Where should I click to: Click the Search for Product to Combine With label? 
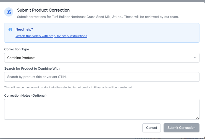tap(32, 68)
